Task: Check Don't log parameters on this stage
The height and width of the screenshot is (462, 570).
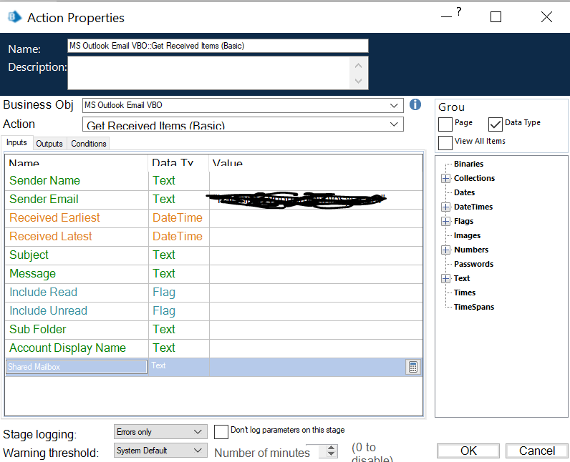Action: coord(221,432)
